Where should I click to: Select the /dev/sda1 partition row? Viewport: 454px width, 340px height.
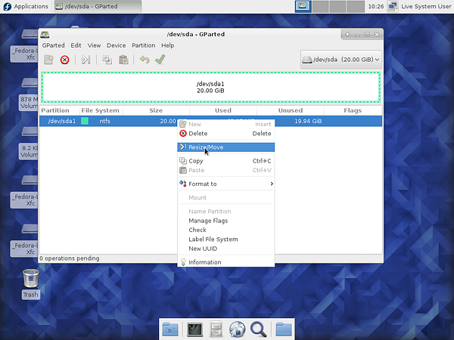pos(210,121)
